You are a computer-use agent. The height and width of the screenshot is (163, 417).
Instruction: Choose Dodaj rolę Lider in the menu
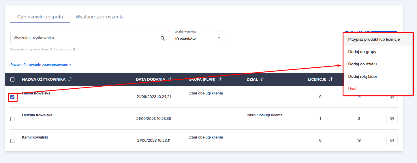(x=362, y=76)
